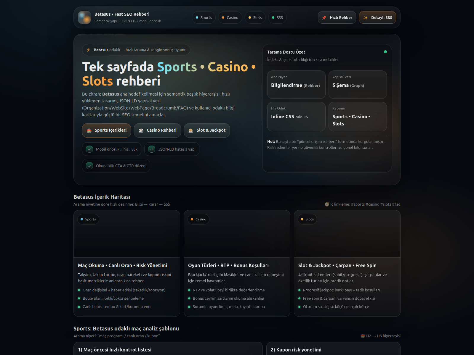Select the Casino tag on content card
This screenshot has height=355, width=474.
point(198,219)
